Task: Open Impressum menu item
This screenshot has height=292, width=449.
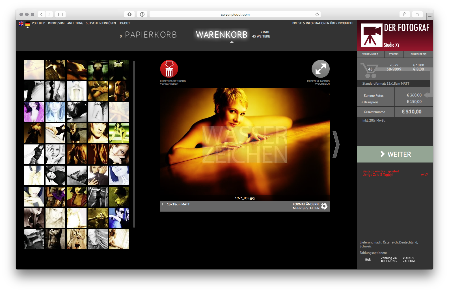Action: tap(56, 23)
